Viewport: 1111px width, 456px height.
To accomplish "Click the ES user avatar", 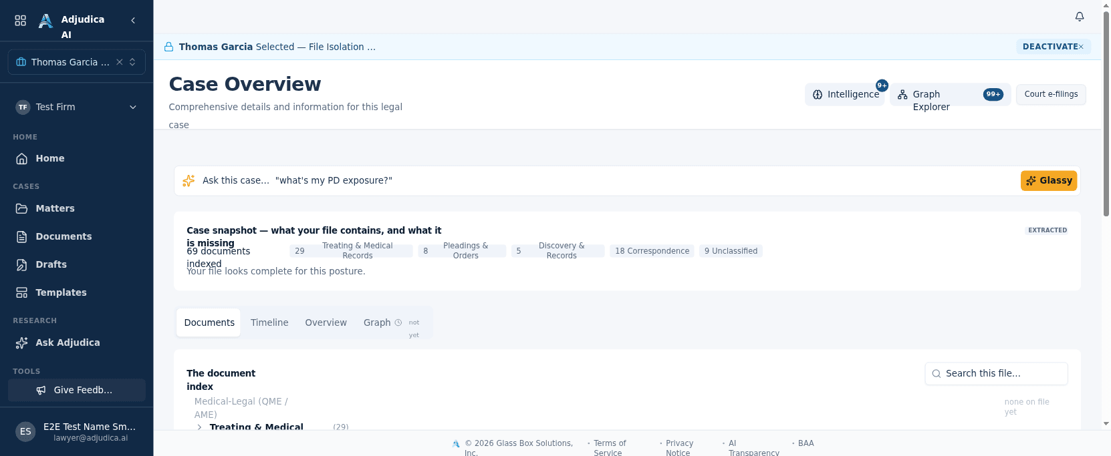I will 25,431.
